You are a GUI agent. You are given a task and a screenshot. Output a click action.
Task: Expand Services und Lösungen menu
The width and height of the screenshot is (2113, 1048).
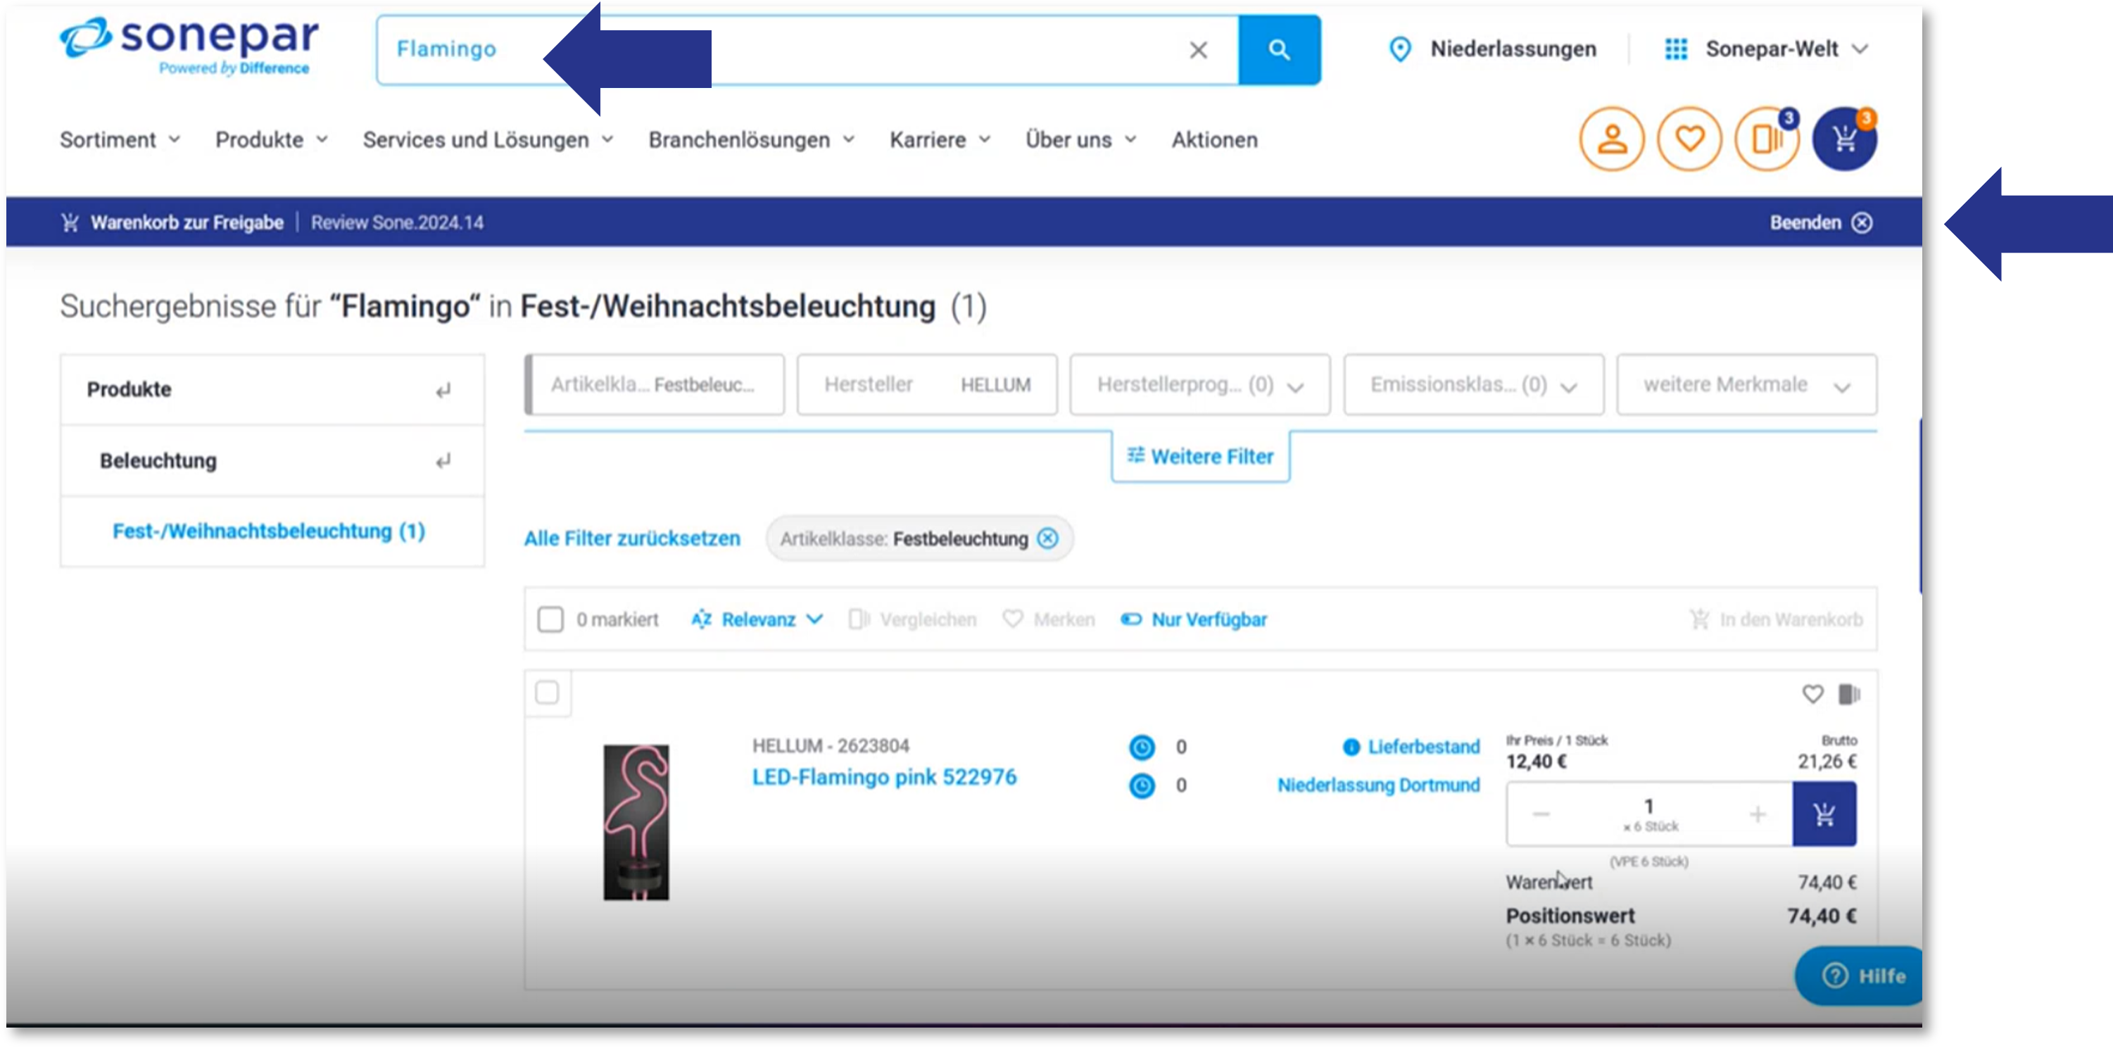488,139
